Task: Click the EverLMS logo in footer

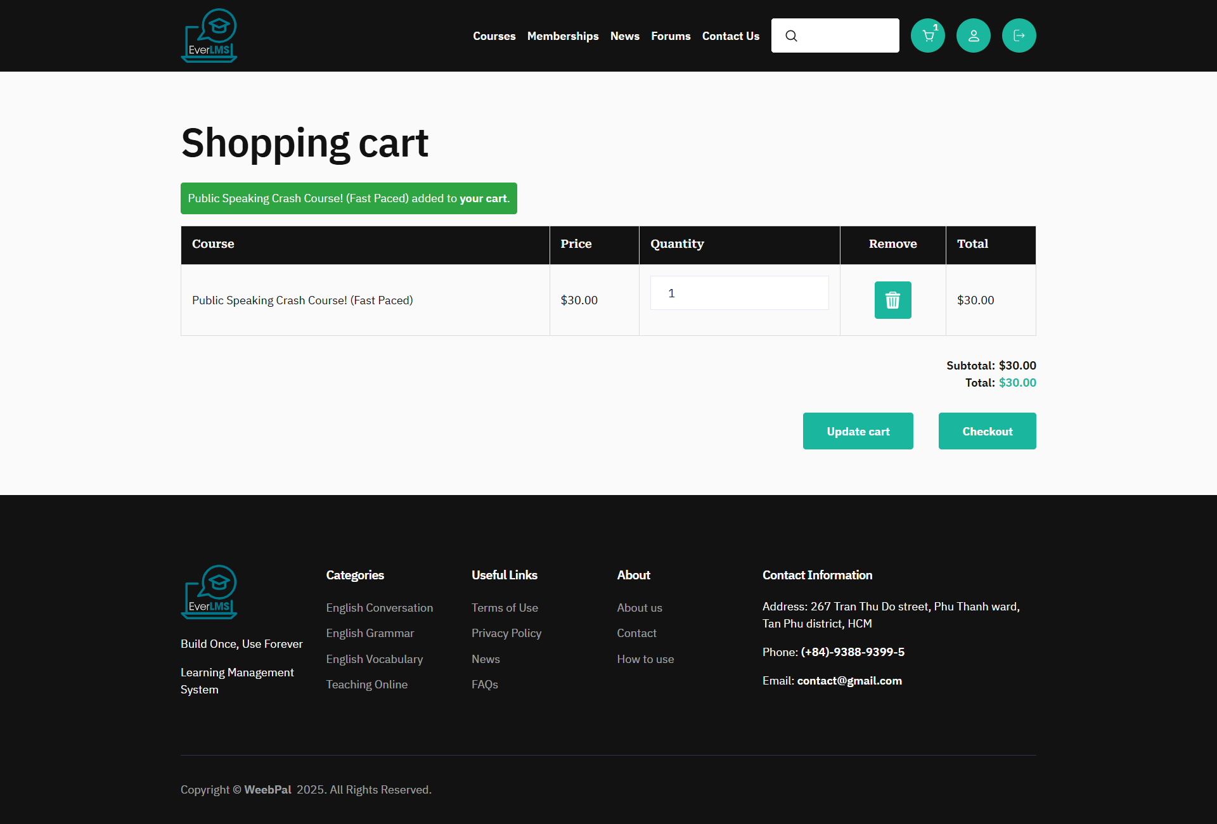Action: pos(209,591)
